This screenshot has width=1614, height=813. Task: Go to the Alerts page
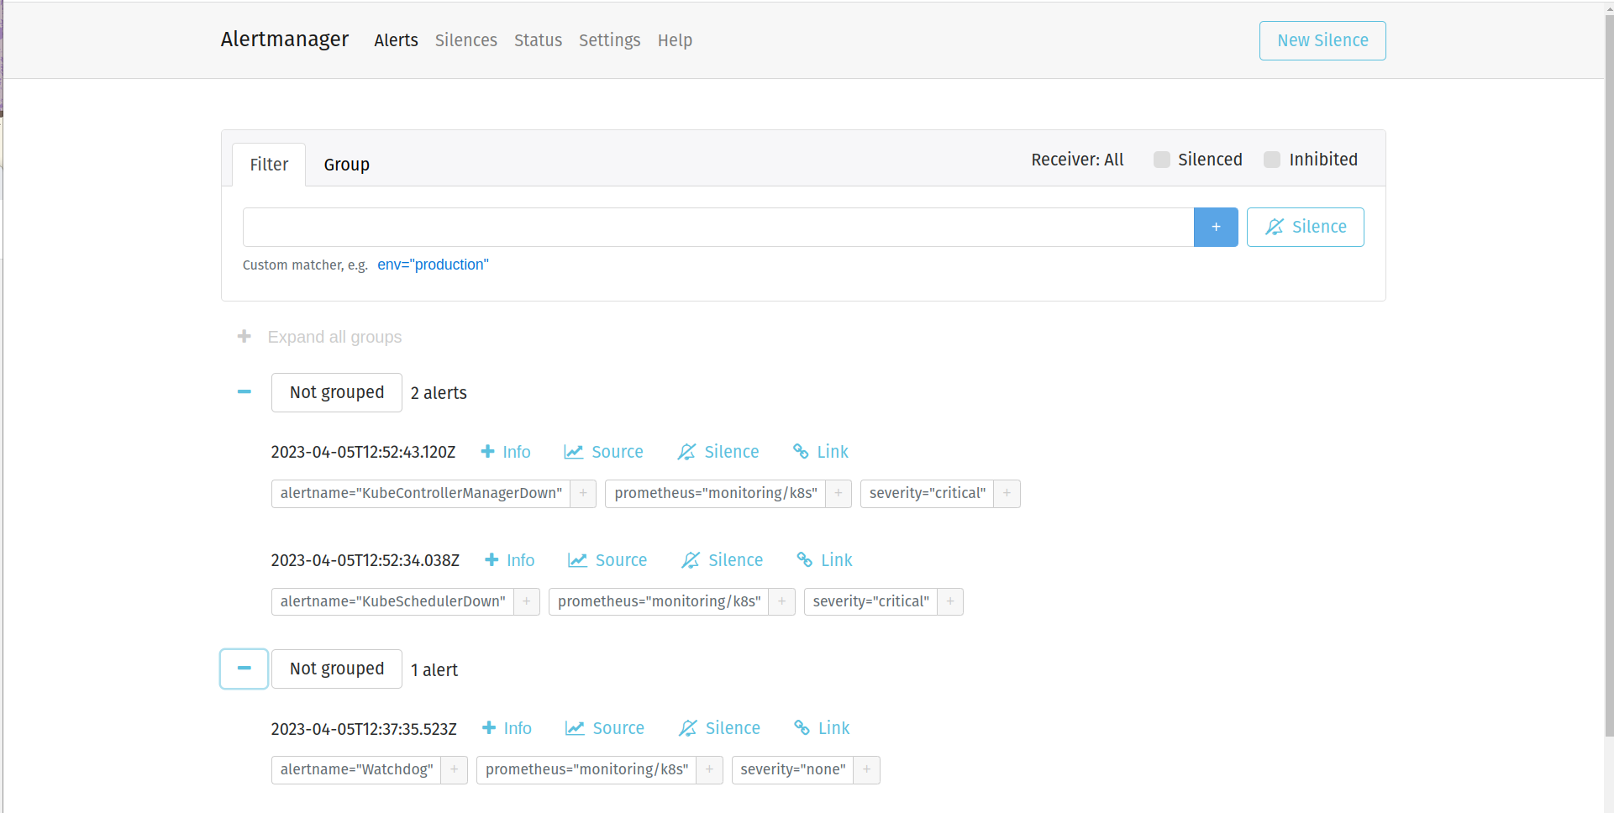pos(396,40)
